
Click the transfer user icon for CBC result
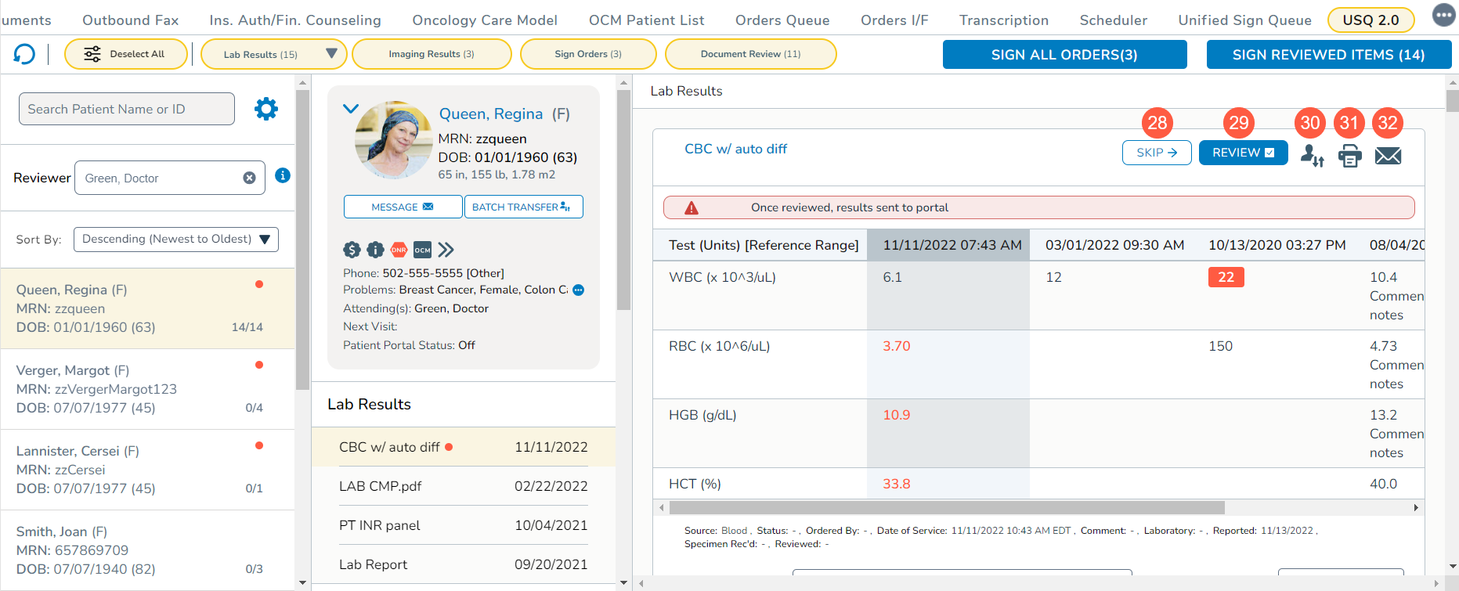tap(1312, 156)
